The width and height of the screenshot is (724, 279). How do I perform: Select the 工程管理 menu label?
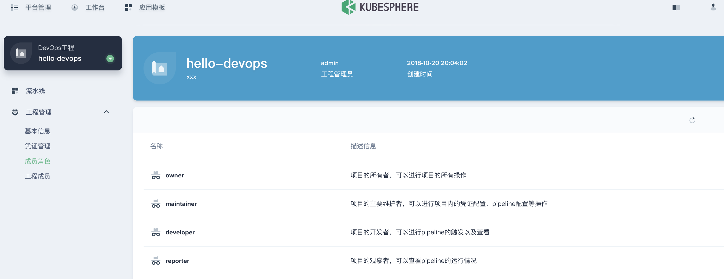[39, 112]
